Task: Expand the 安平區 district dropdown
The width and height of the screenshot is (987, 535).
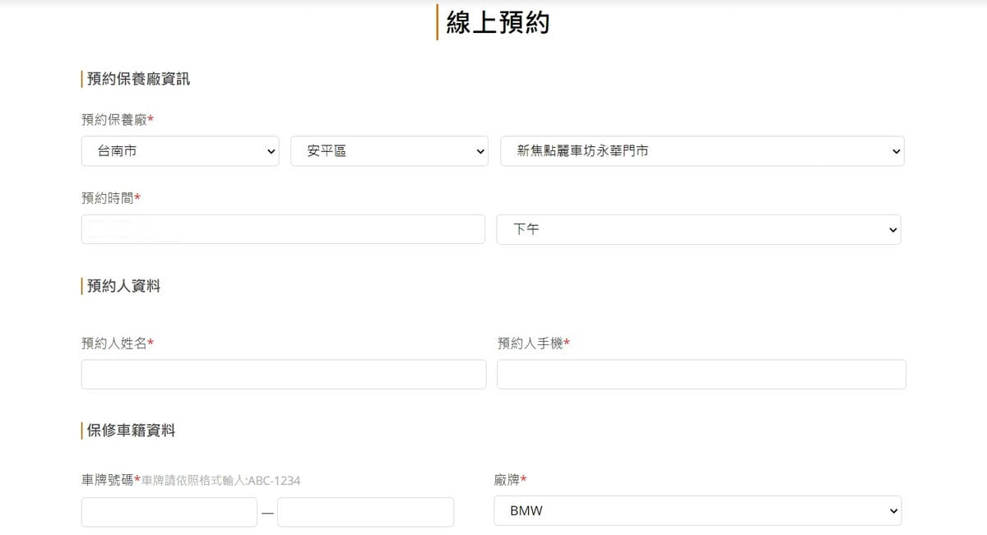Action: pyautogui.click(x=389, y=151)
